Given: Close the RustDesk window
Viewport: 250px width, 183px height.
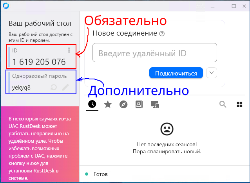Looking at the screenshot, I should point(244,6).
